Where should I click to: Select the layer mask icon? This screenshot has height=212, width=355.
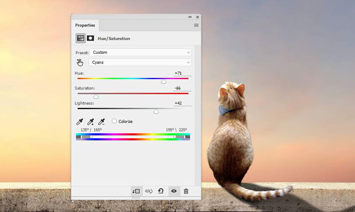tap(90, 38)
